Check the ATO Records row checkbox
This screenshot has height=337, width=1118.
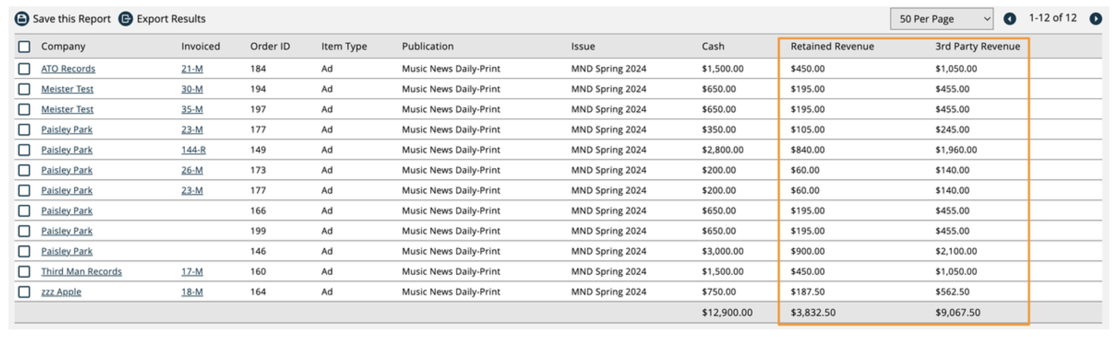click(24, 69)
